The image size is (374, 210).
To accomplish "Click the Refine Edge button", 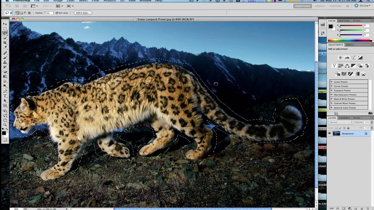I will pyautogui.click(x=83, y=13).
